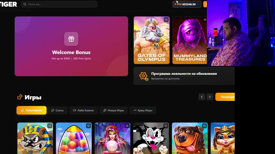
Task: Click the camera icon on the Лайв Казино tab
Action: pyautogui.click(x=74, y=110)
